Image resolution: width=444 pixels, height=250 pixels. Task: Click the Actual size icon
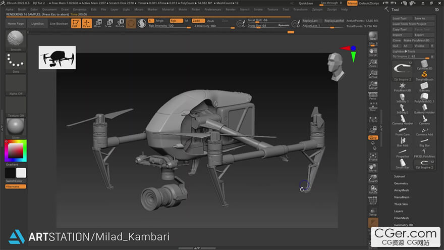[373, 74]
